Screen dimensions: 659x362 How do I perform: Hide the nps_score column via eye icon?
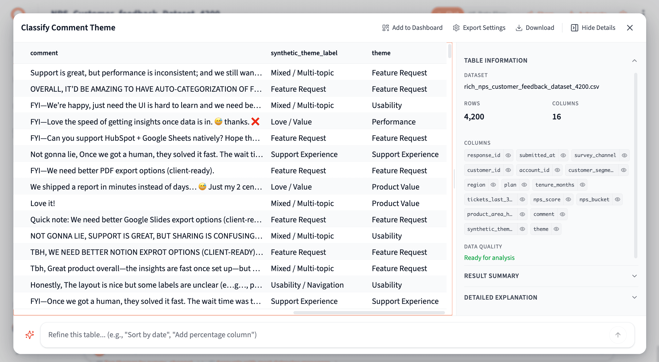pos(568,199)
